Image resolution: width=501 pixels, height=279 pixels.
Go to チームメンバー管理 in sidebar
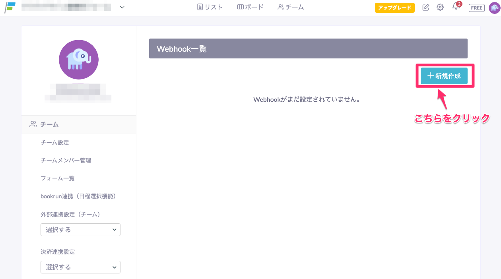click(x=66, y=160)
